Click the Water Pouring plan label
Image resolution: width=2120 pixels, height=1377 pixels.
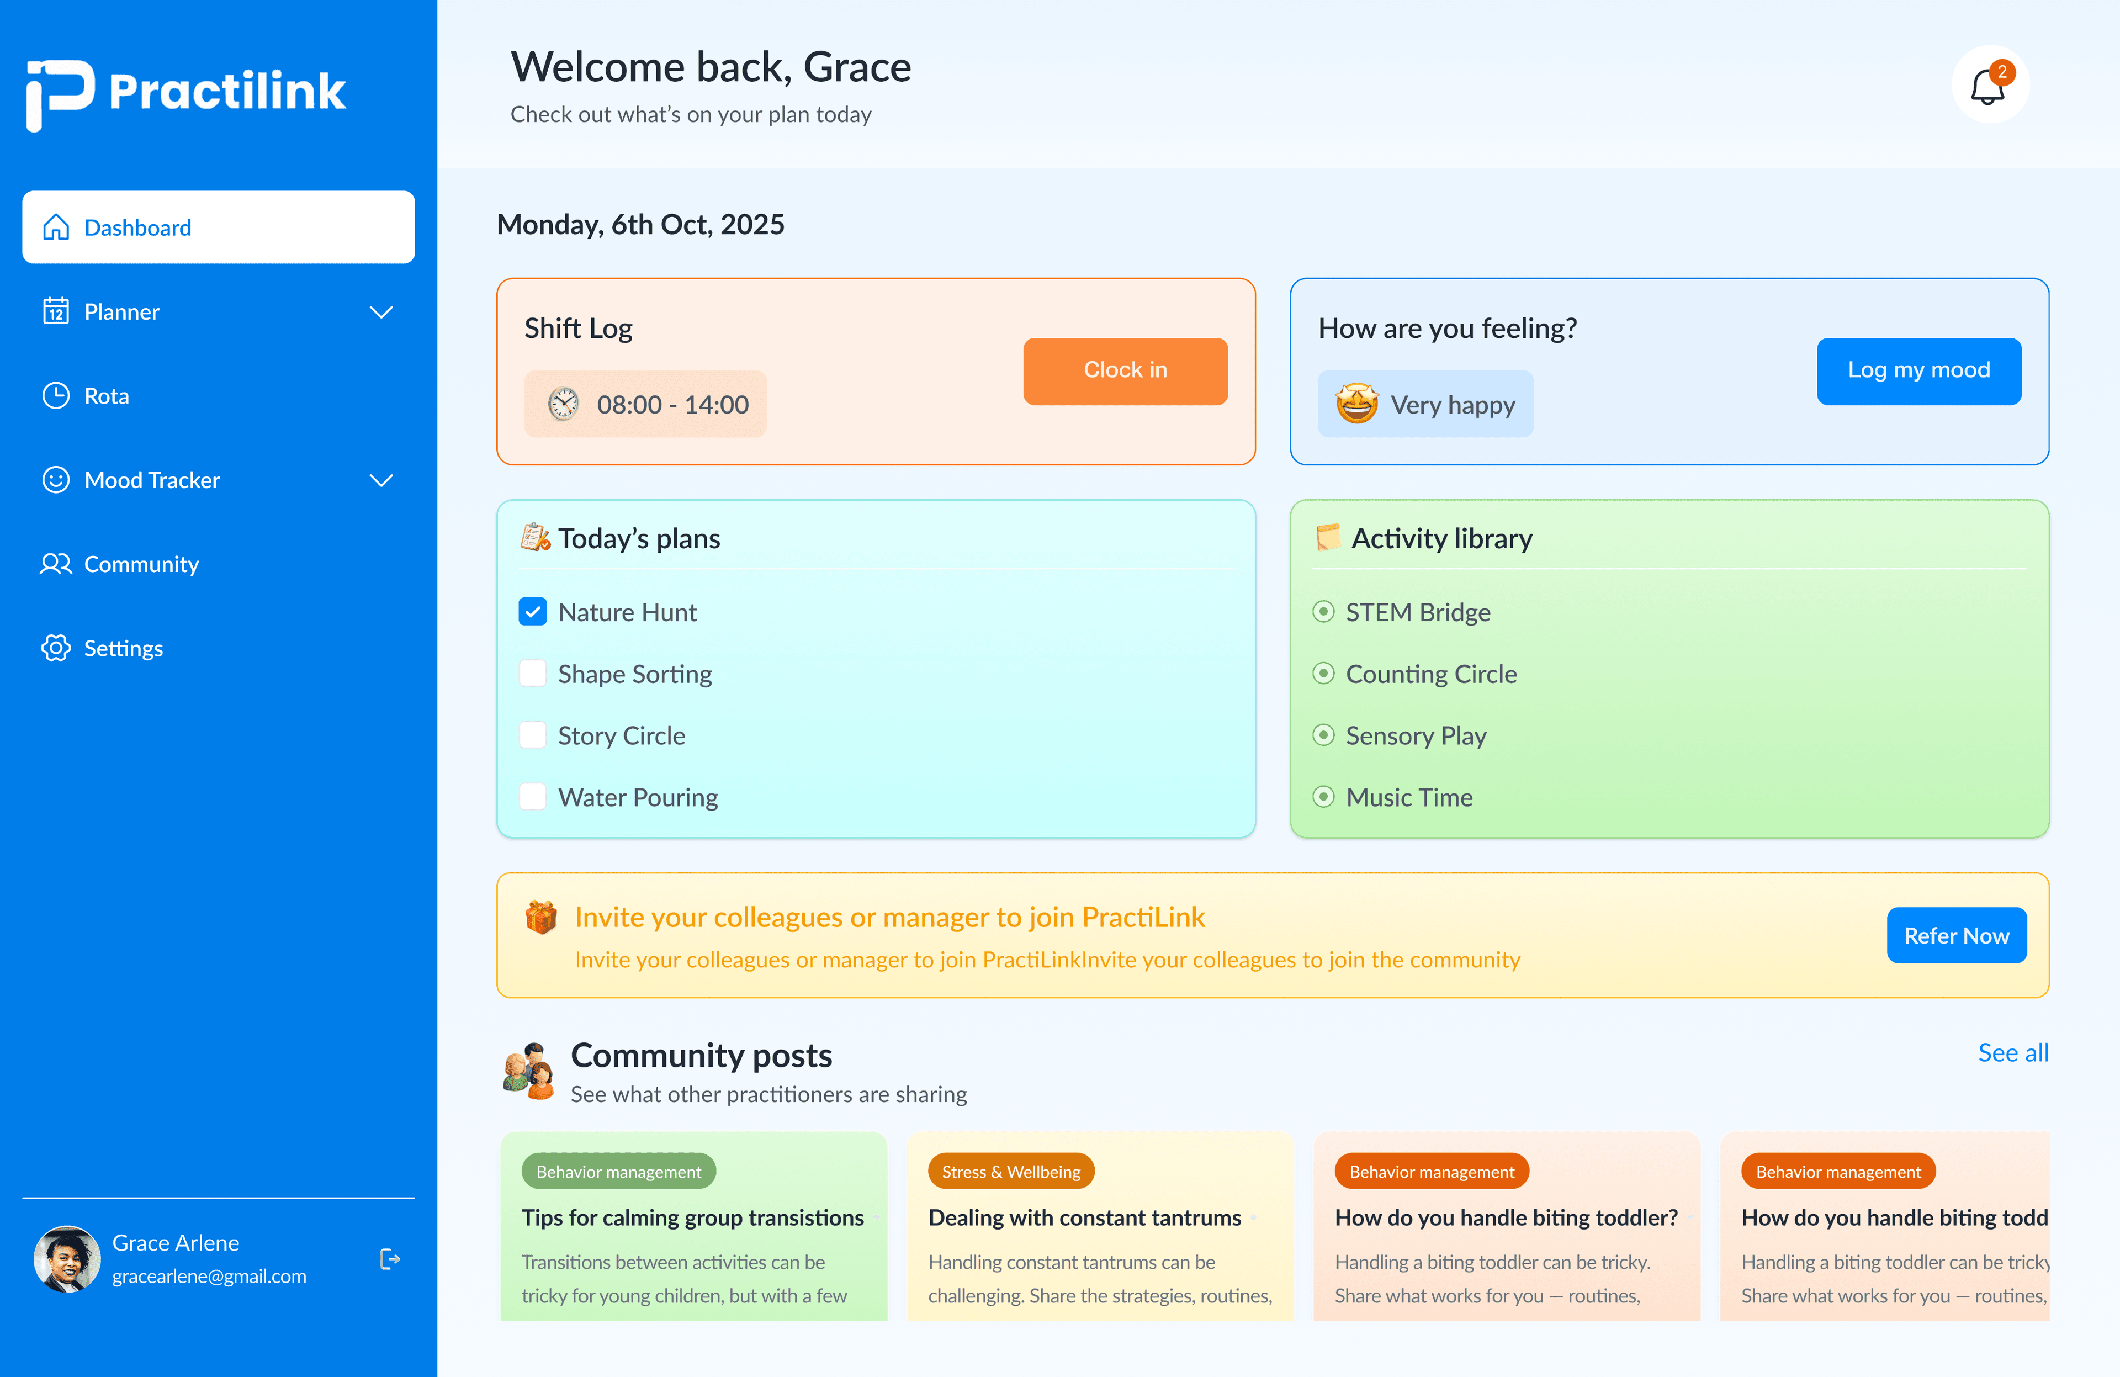click(x=638, y=796)
